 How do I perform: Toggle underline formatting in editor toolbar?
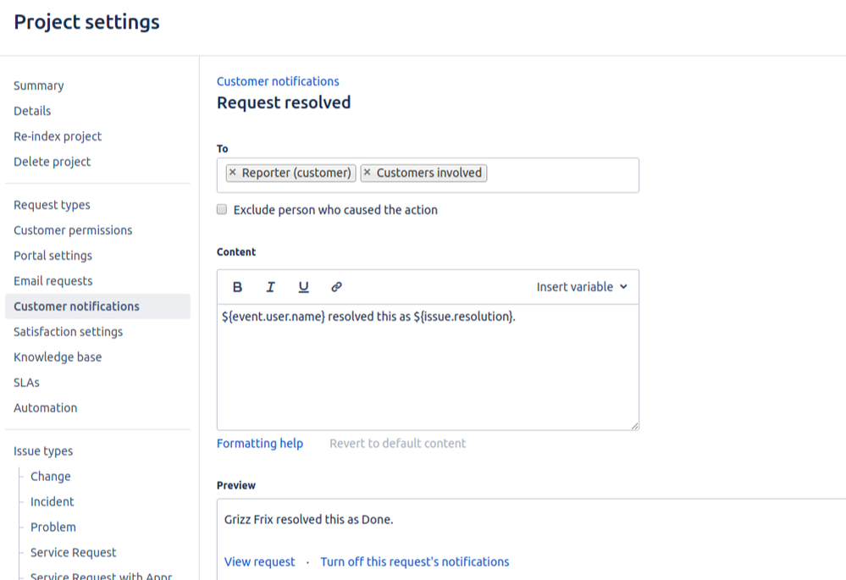pyautogui.click(x=303, y=287)
